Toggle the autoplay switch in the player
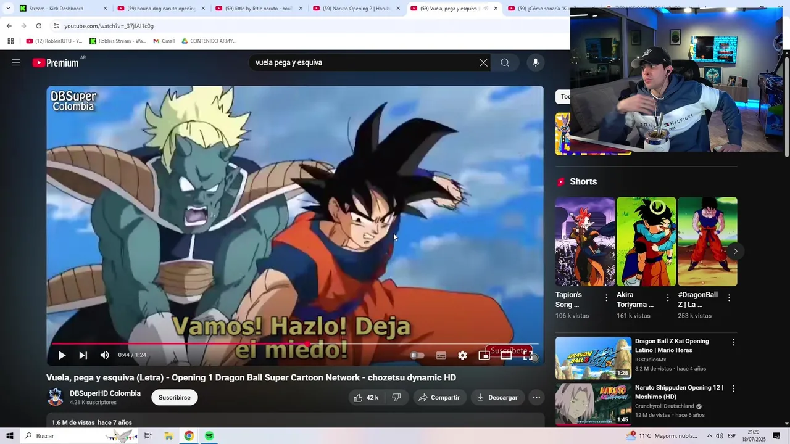The height and width of the screenshot is (444, 790). [x=417, y=355]
